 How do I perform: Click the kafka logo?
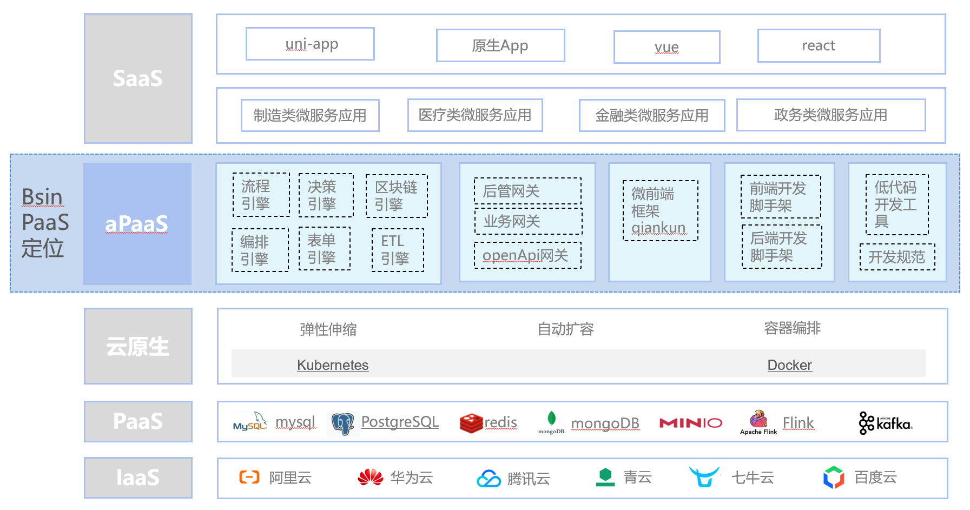click(x=886, y=423)
